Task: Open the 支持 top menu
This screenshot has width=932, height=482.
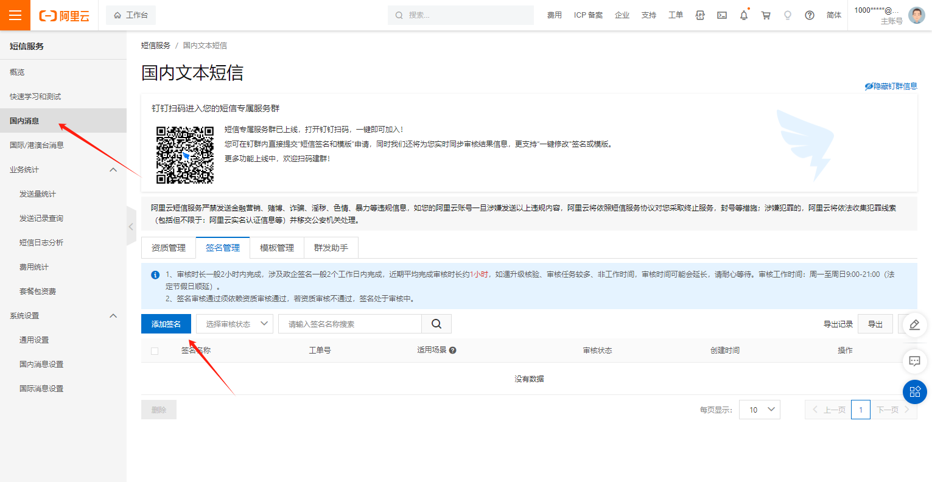Action: point(649,15)
